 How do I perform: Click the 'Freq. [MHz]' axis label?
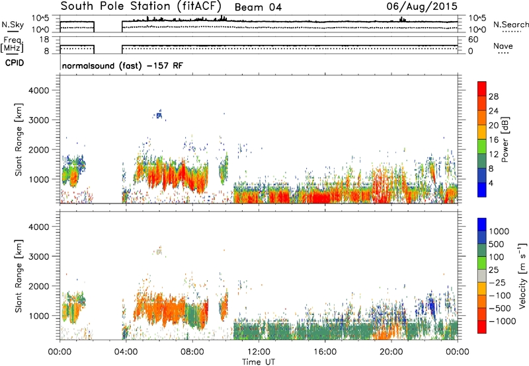coord(12,45)
